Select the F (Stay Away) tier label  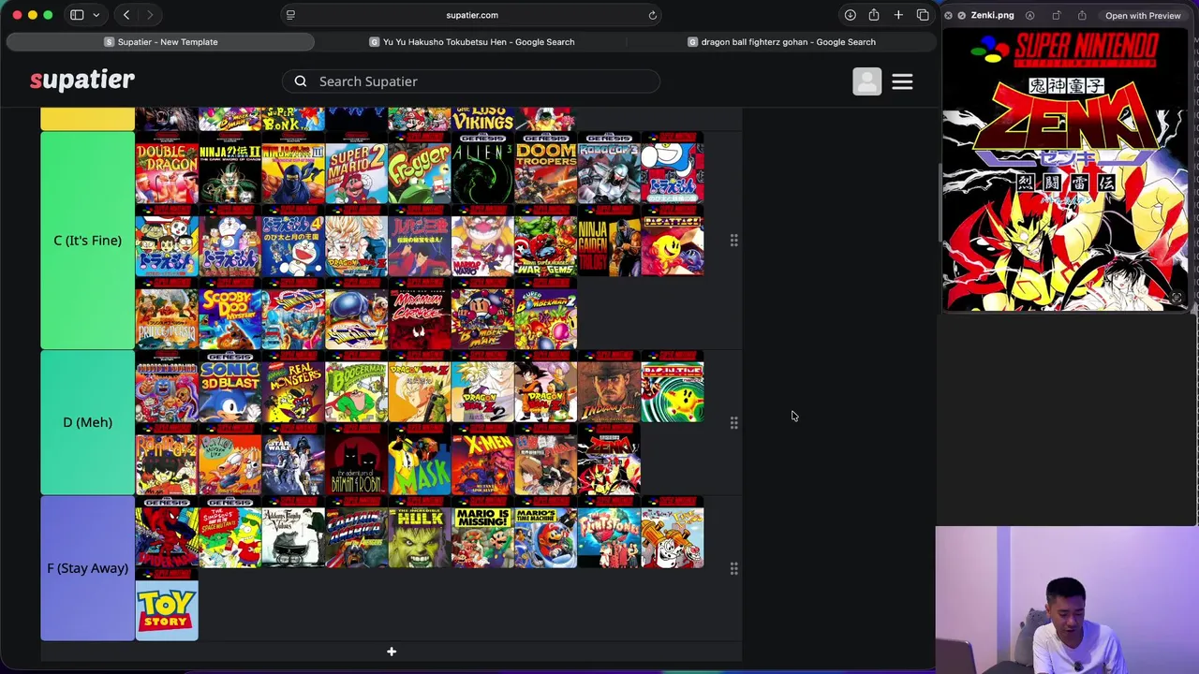(87, 568)
